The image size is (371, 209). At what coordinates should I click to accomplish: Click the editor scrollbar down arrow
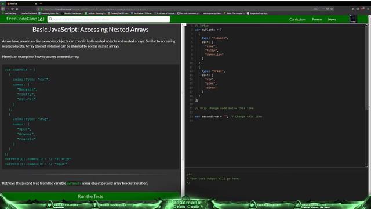click(366, 167)
